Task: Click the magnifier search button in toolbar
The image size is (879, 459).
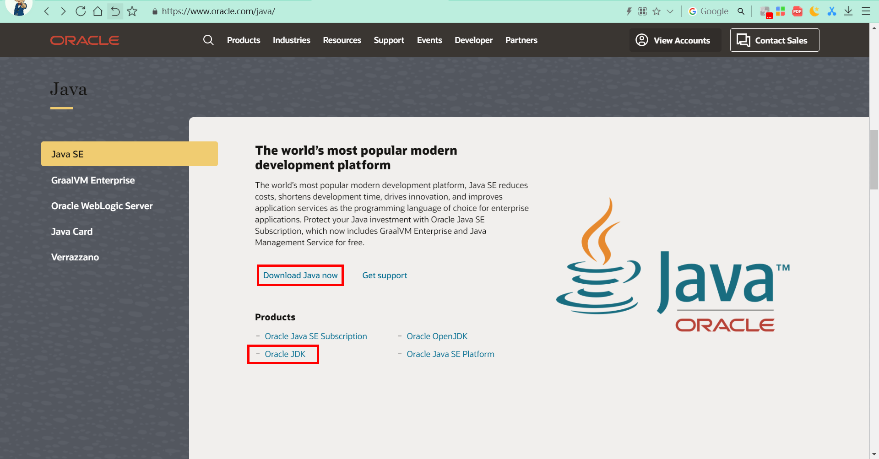Action: coord(741,11)
